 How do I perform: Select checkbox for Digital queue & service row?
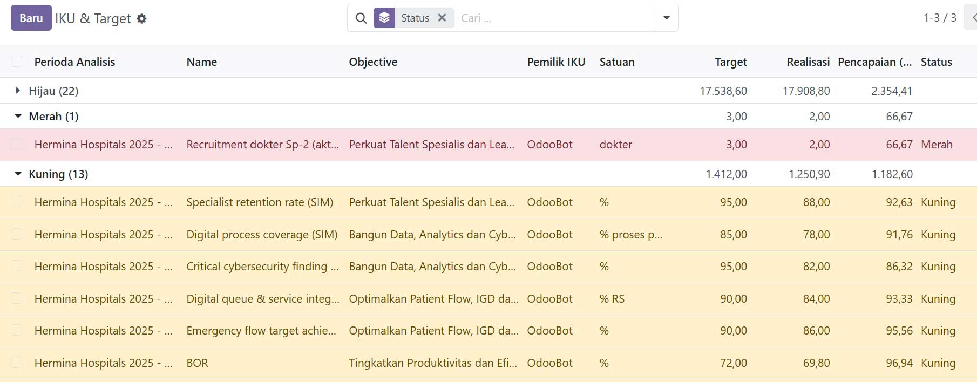pos(17,298)
